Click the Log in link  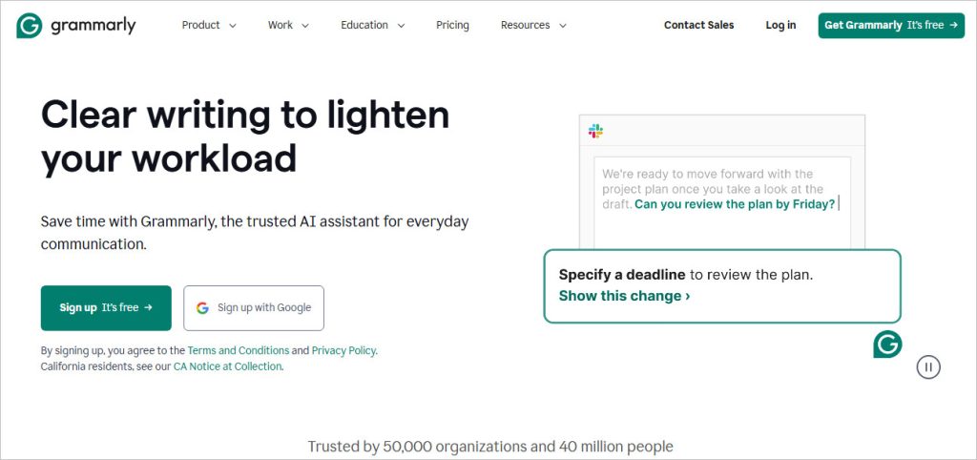coord(780,25)
